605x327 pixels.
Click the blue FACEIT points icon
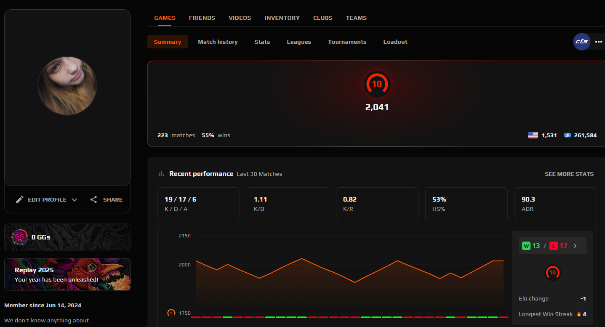pos(568,135)
